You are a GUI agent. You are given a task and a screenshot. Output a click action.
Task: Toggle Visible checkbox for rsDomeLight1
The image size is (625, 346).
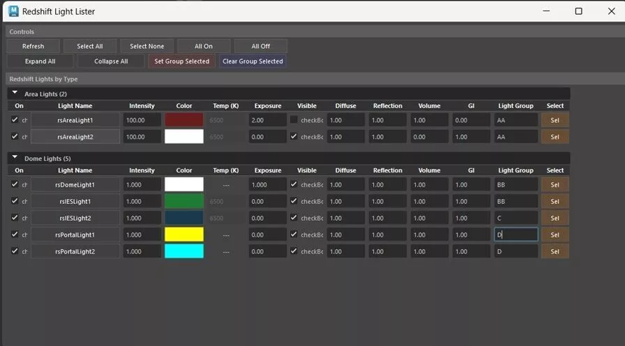[294, 184]
